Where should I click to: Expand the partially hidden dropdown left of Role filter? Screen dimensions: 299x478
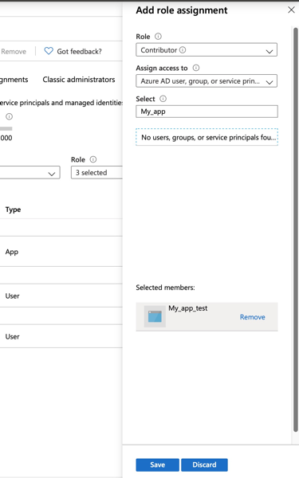pyautogui.click(x=30, y=173)
